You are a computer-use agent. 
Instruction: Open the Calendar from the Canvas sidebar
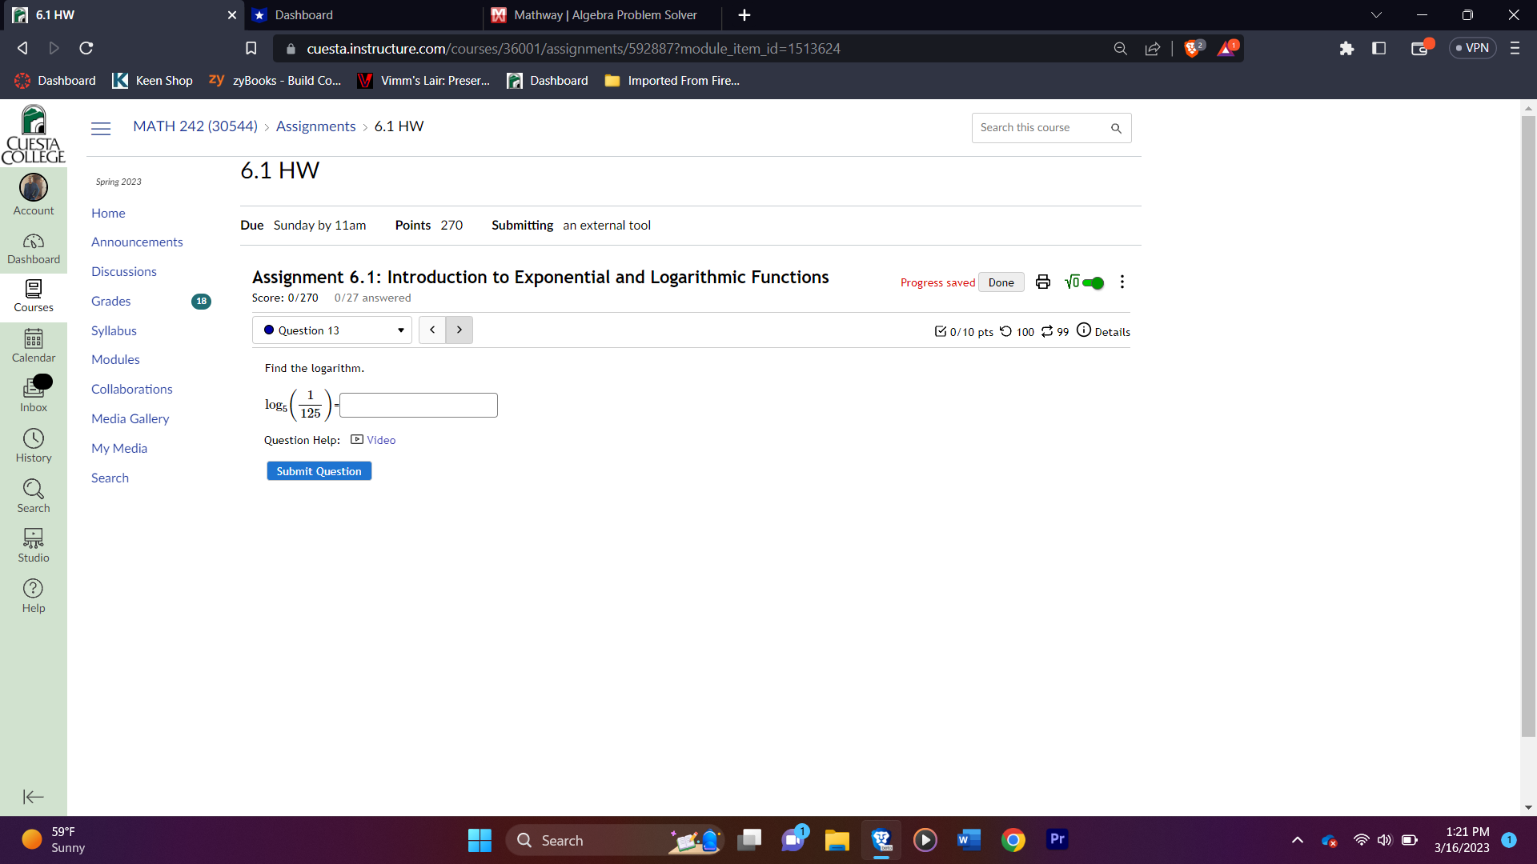coord(33,346)
